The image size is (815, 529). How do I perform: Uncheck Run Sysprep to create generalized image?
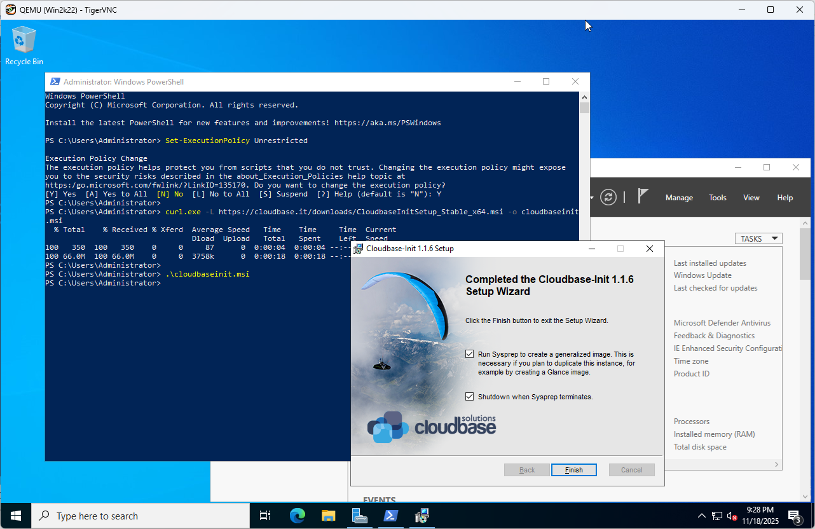[470, 354]
